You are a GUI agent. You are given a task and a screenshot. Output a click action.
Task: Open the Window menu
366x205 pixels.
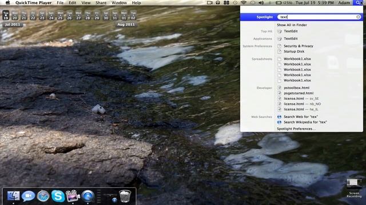click(119, 3)
